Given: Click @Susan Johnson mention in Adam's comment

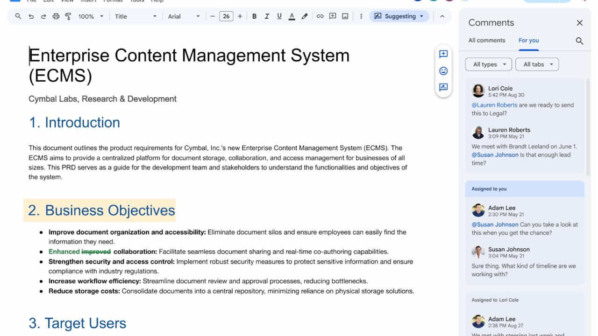Looking at the screenshot, I should tap(495, 224).
